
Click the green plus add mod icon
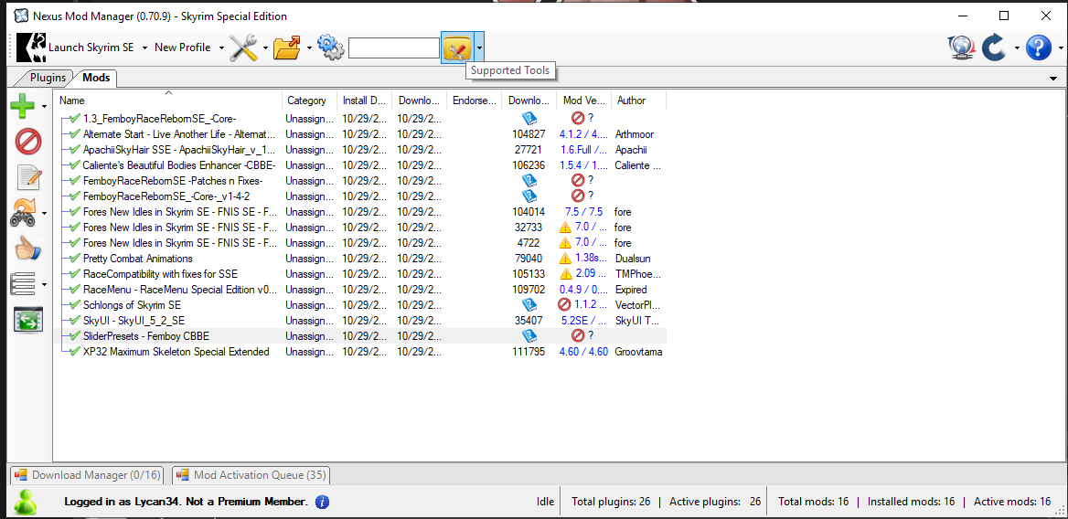click(x=23, y=106)
